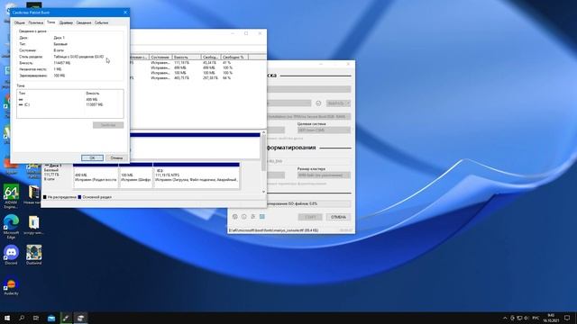Click the Disk Management scrollbar down arrow
Image resolution: width=577 pixels, height=324 pixels.
263,192
